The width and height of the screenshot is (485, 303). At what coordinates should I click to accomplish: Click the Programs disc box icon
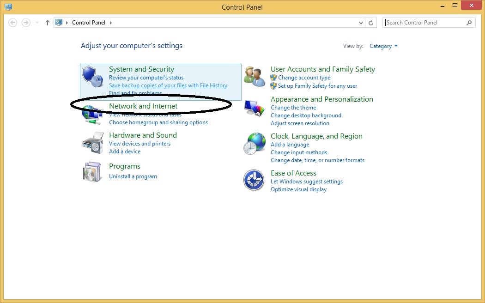[x=92, y=172]
